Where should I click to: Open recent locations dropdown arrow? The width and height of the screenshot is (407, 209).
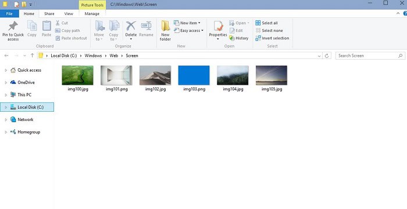point(24,56)
